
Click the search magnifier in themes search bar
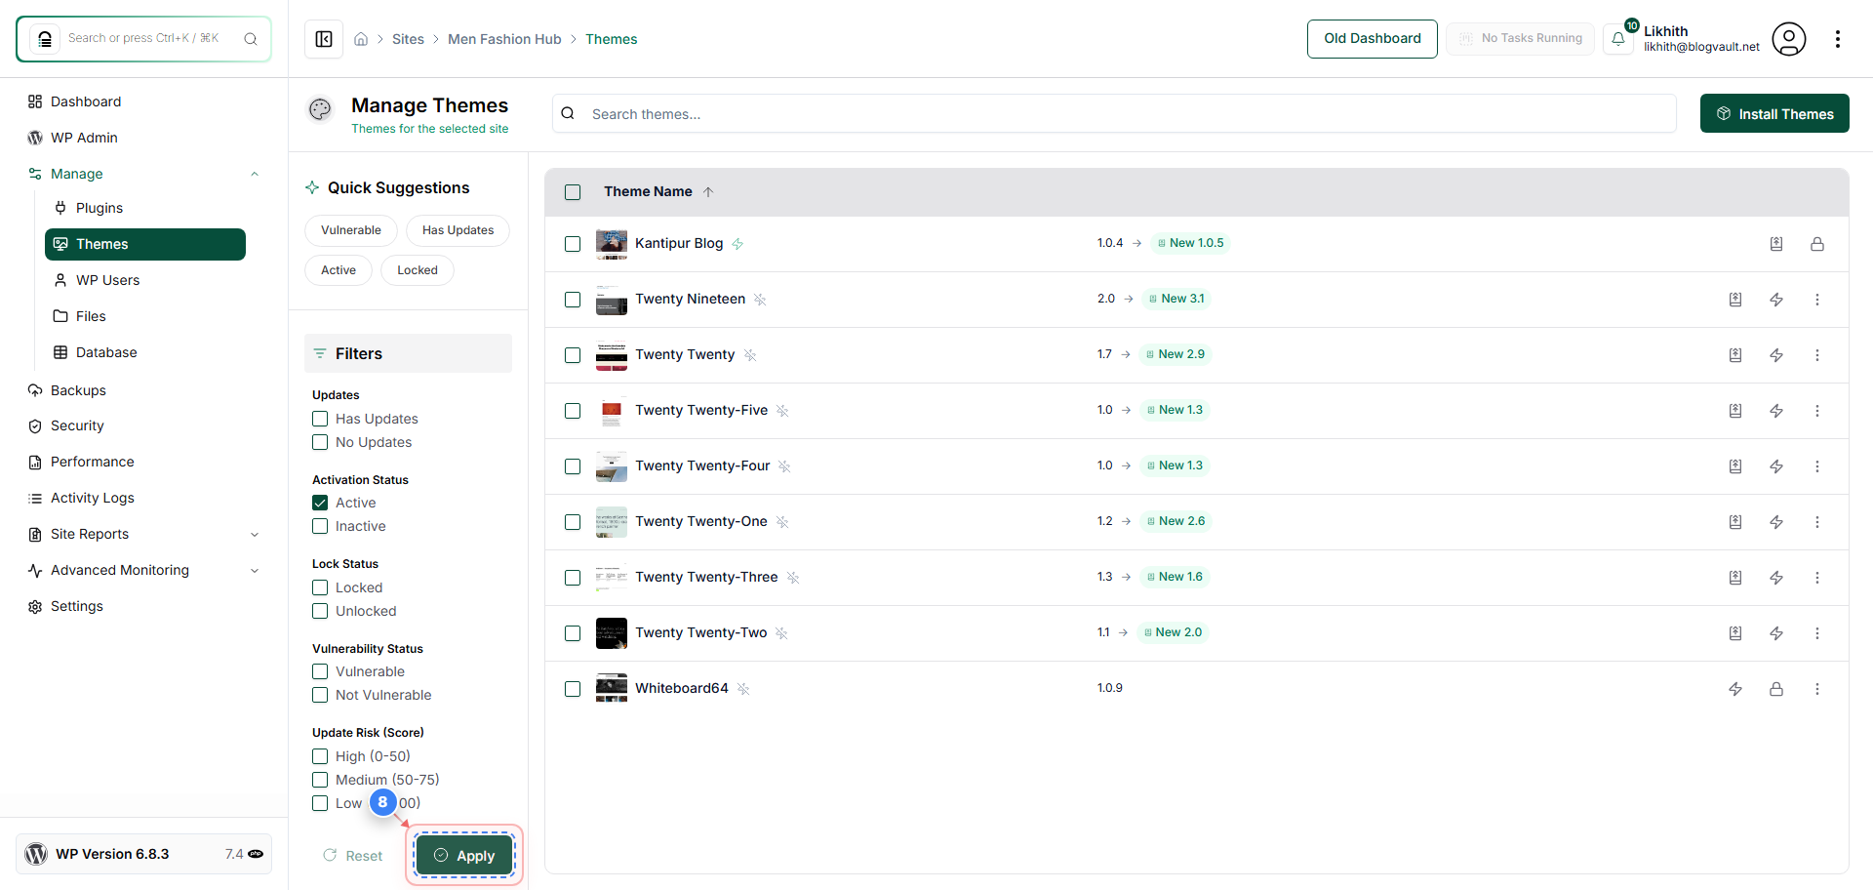coord(567,113)
